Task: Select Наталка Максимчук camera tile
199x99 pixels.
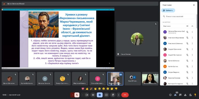Action: click(150, 79)
